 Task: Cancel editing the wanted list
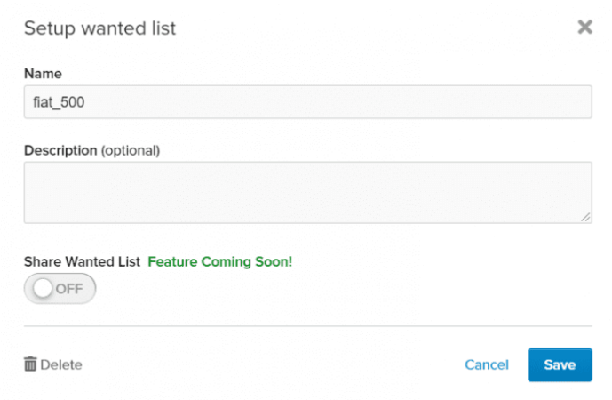point(487,364)
